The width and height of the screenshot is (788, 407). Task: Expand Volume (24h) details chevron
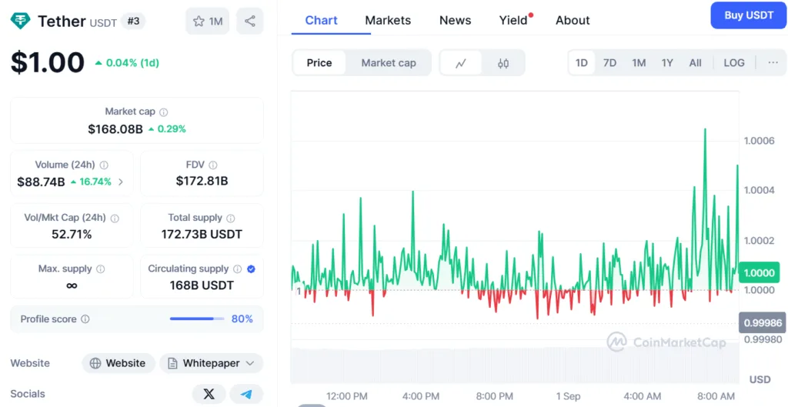click(x=121, y=182)
